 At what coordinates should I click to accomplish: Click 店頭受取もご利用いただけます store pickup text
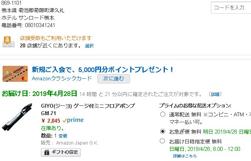pos(55,38)
